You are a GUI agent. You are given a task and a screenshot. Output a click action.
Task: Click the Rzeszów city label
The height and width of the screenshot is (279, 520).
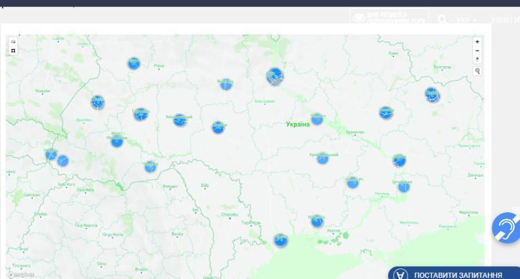[x=42, y=91]
